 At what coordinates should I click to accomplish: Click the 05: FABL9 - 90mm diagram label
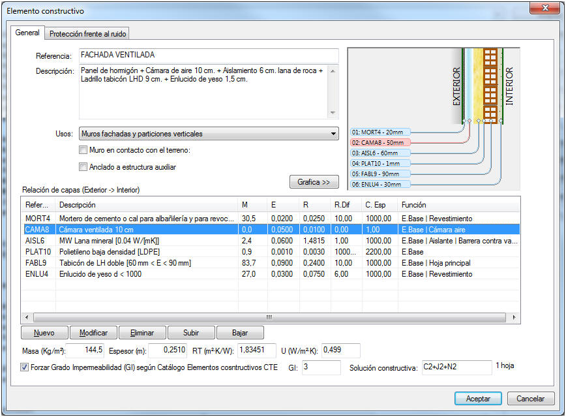click(x=381, y=174)
